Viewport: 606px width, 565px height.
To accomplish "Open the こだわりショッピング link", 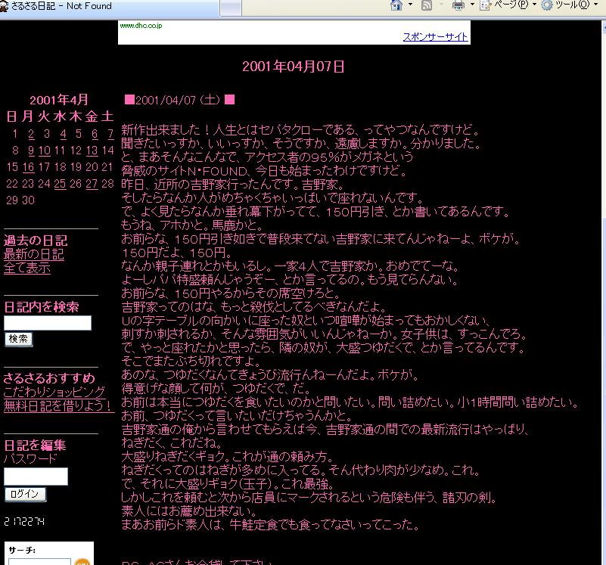I will [54, 392].
